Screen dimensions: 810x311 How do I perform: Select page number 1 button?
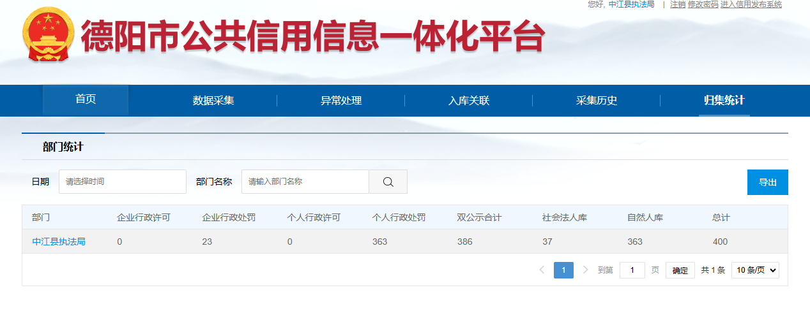[x=563, y=270]
